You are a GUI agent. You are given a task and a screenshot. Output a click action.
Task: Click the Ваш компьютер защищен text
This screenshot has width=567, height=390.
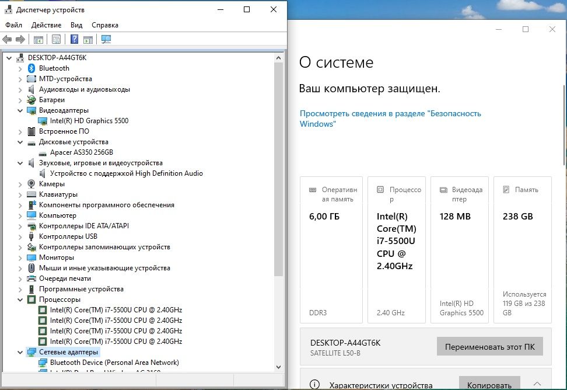pos(370,89)
